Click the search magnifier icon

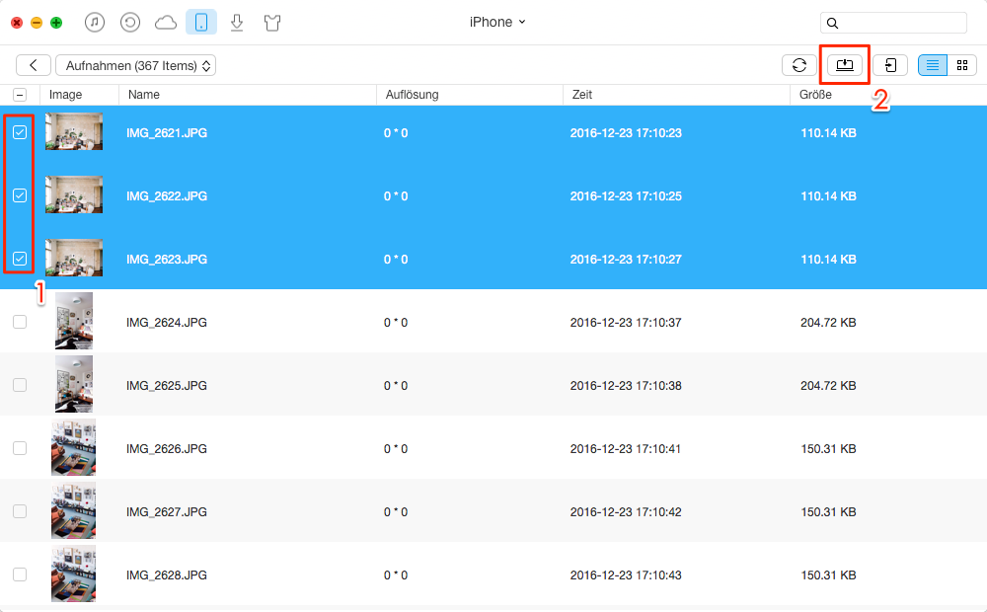click(832, 24)
